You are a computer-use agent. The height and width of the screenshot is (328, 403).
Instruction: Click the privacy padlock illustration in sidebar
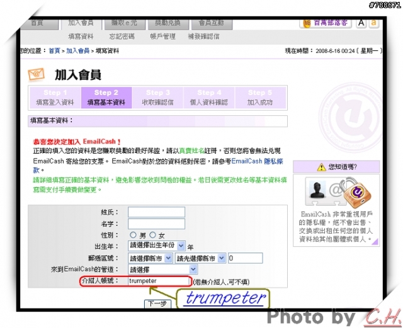pyautogui.click(x=356, y=192)
